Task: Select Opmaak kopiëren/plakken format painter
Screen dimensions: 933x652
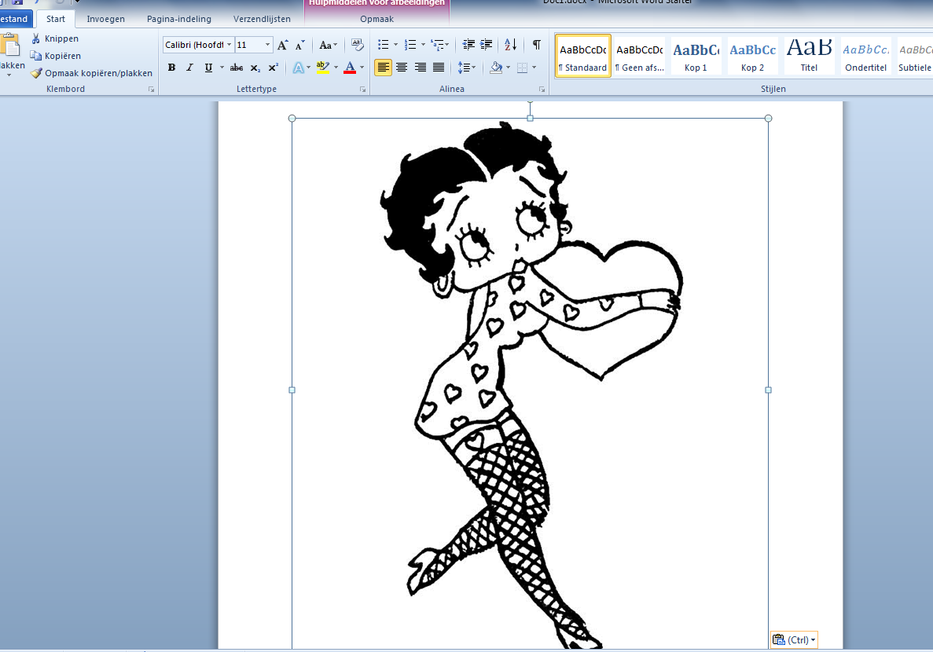Action: coord(92,73)
